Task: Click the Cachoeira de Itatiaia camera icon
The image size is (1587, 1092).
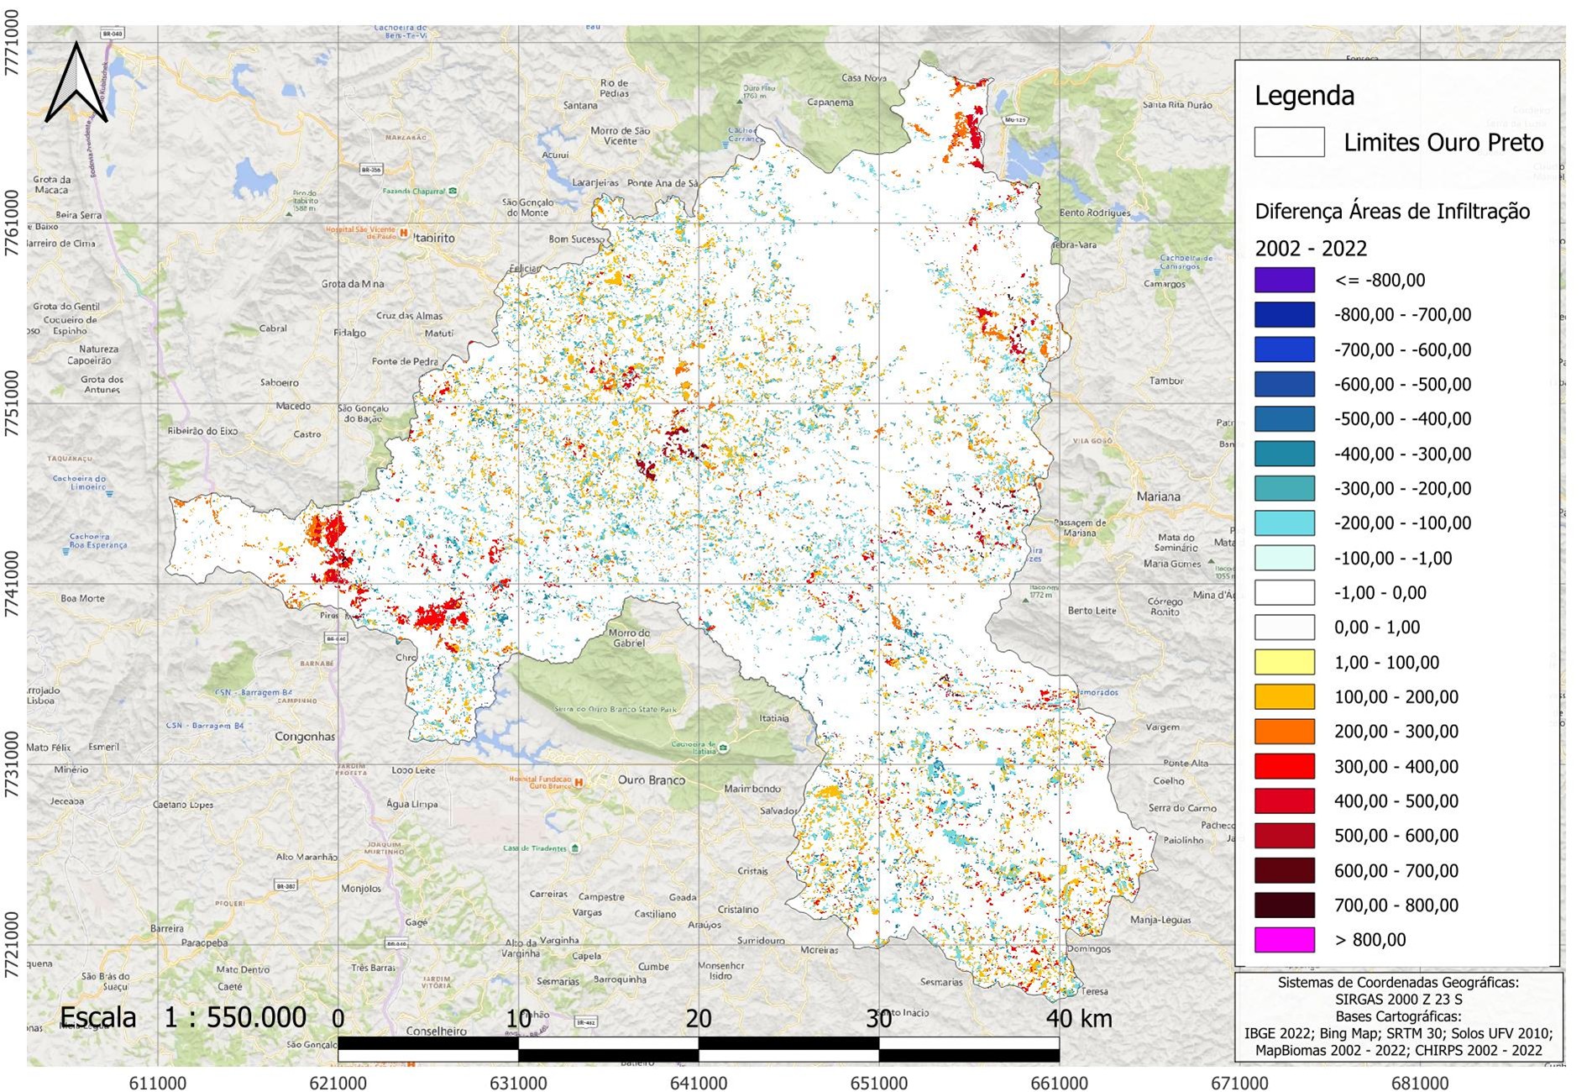Action: tap(723, 747)
